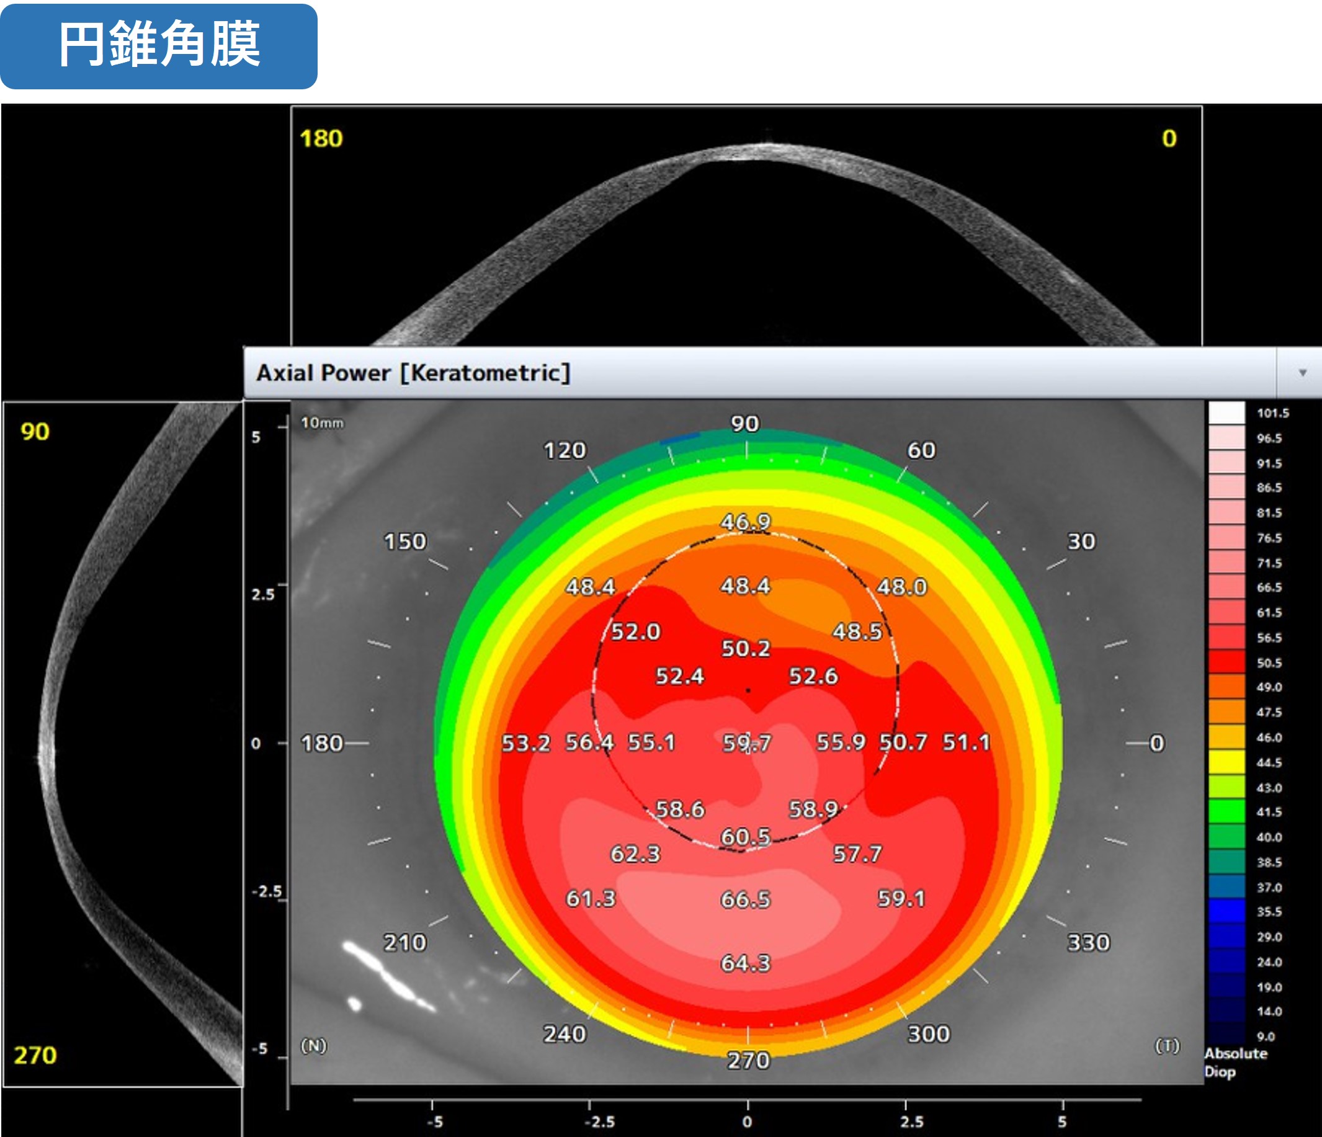Click the 55.1 diopter value on map
Image resolution: width=1322 pixels, height=1137 pixels.
(651, 742)
